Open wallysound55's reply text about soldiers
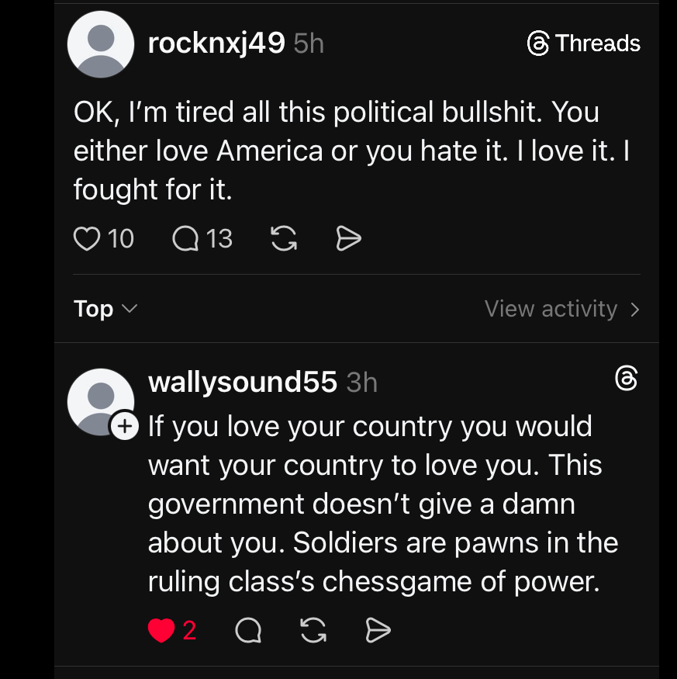The width and height of the screenshot is (677, 679). [380, 504]
